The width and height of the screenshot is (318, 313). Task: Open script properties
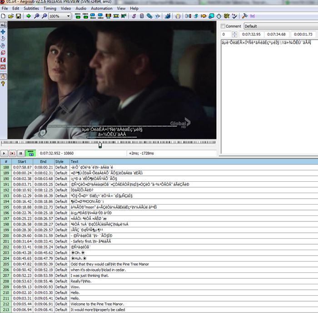point(142,16)
